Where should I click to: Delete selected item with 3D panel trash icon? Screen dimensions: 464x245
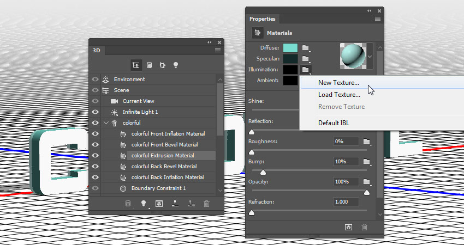pos(206,204)
